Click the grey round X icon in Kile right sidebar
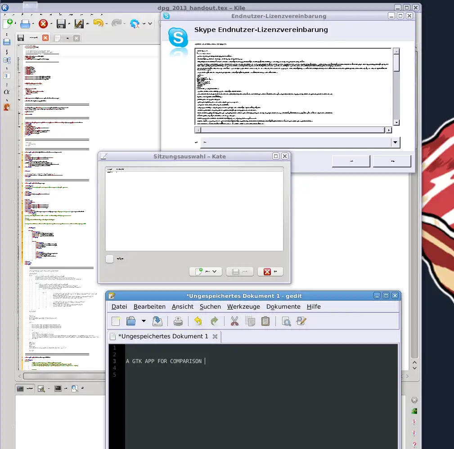 [414, 400]
